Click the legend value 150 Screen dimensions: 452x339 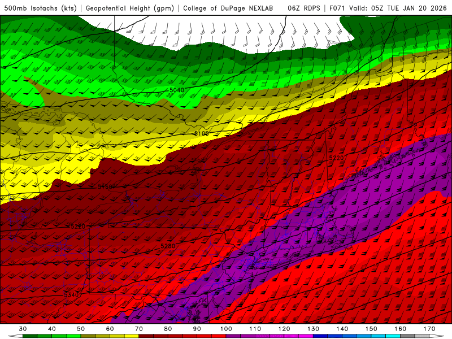(372, 329)
